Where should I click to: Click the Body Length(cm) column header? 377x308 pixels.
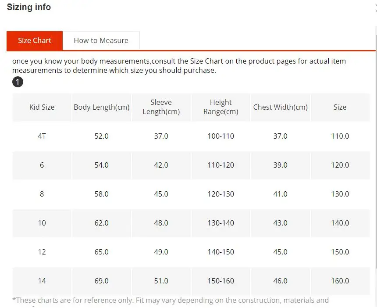pyautogui.click(x=101, y=107)
